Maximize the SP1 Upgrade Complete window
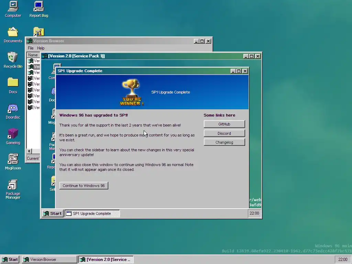Image resolution: width=352 pixels, height=264 pixels. point(239,71)
